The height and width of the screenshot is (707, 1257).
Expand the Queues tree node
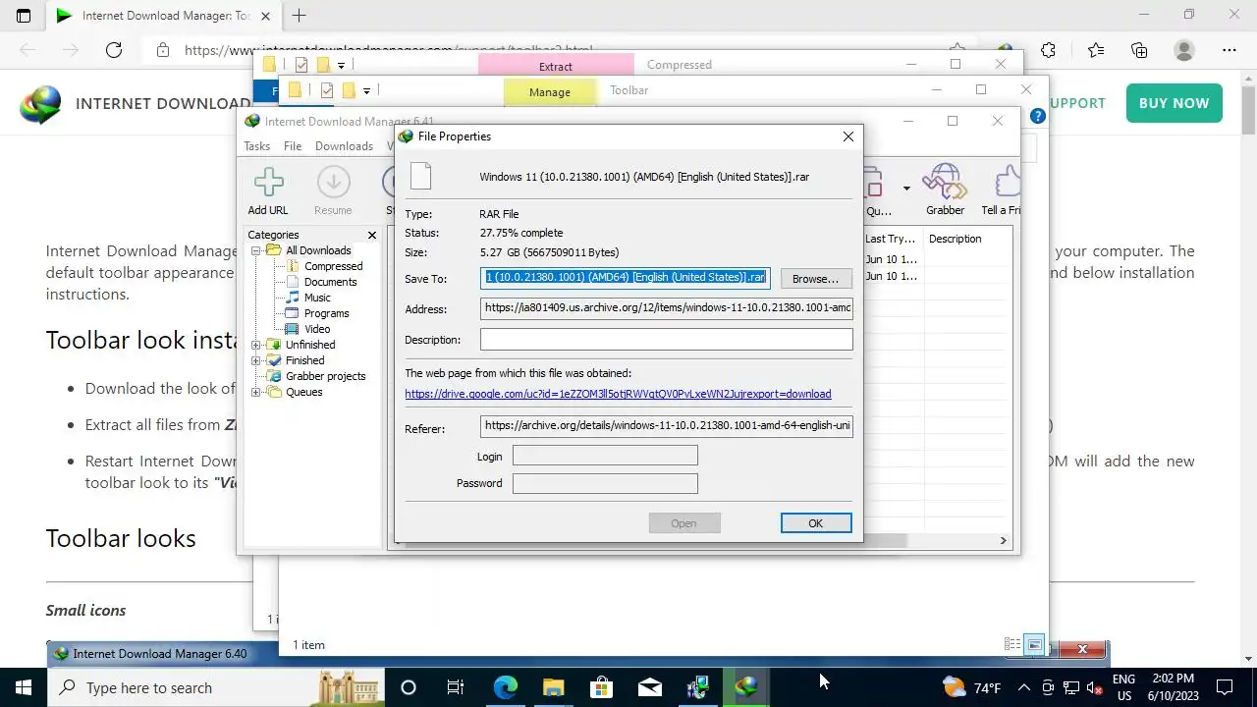[255, 392]
